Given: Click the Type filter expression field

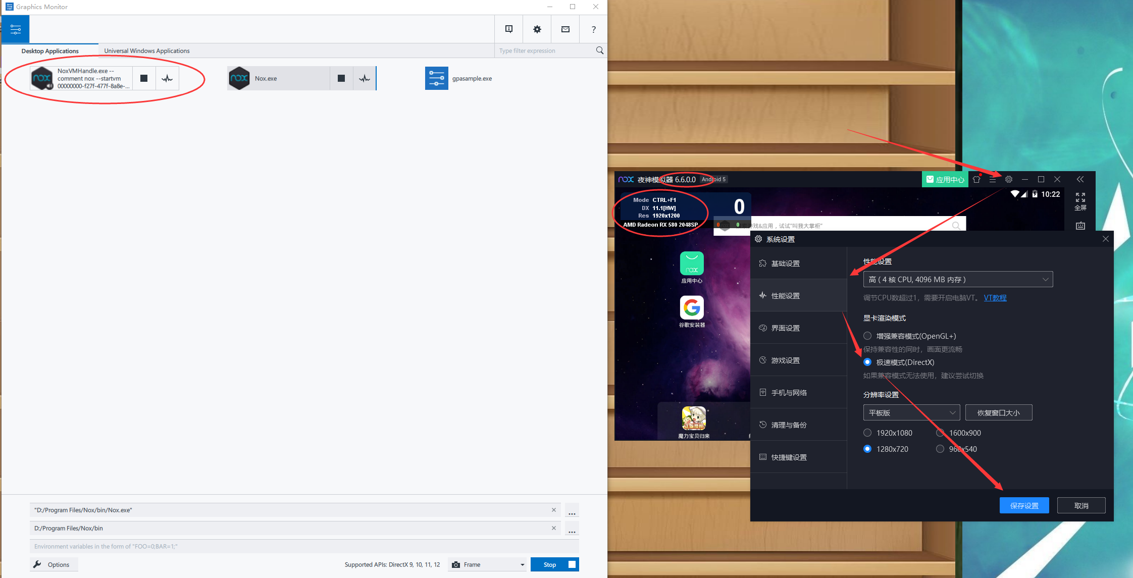Looking at the screenshot, I should (x=546, y=50).
